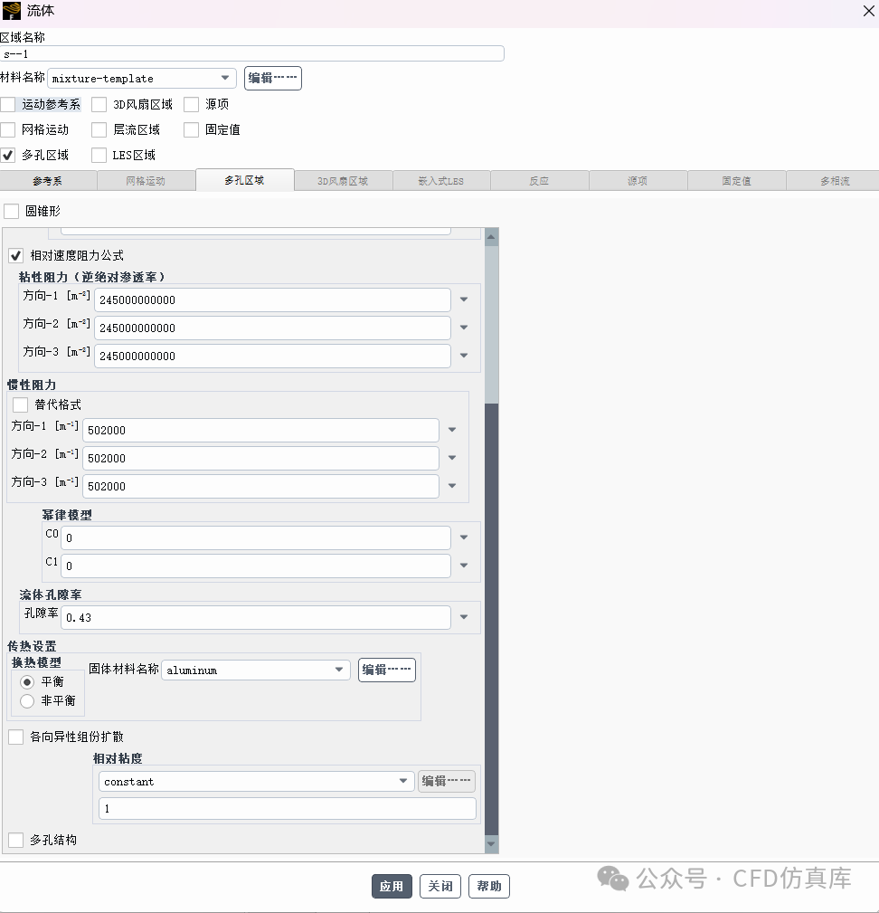Image resolution: width=879 pixels, height=913 pixels.
Task: Click the 流体 application icon in title bar
Action: point(10,11)
